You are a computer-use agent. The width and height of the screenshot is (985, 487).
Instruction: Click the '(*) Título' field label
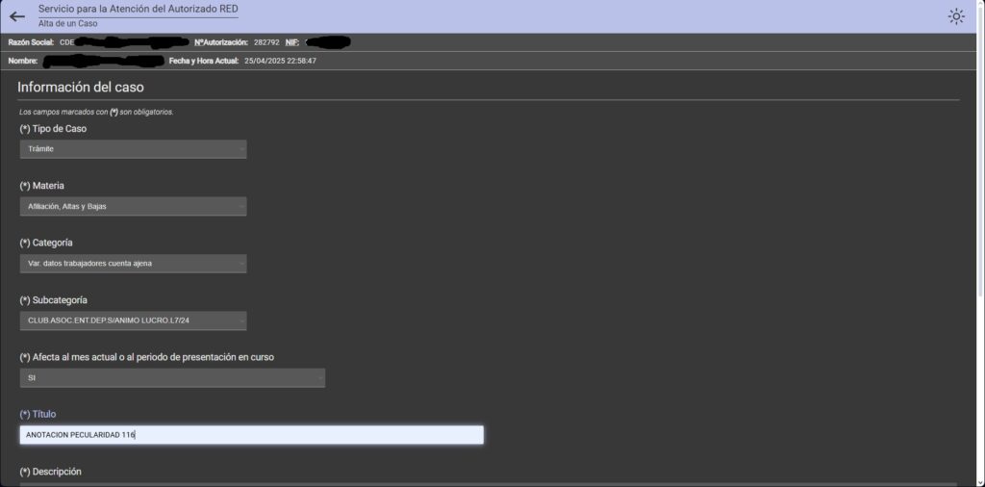pos(38,414)
